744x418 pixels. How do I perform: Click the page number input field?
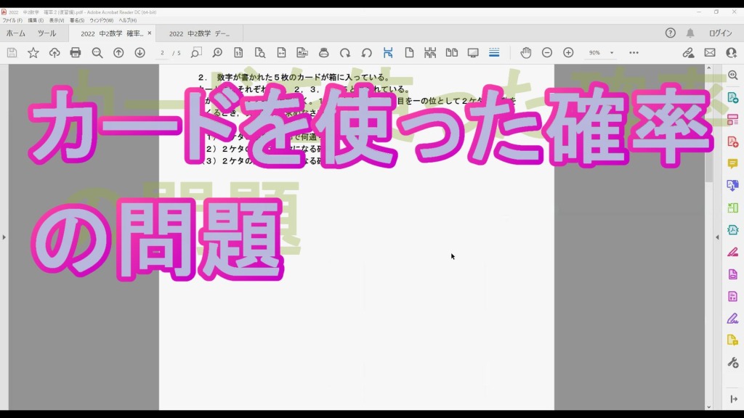(163, 53)
